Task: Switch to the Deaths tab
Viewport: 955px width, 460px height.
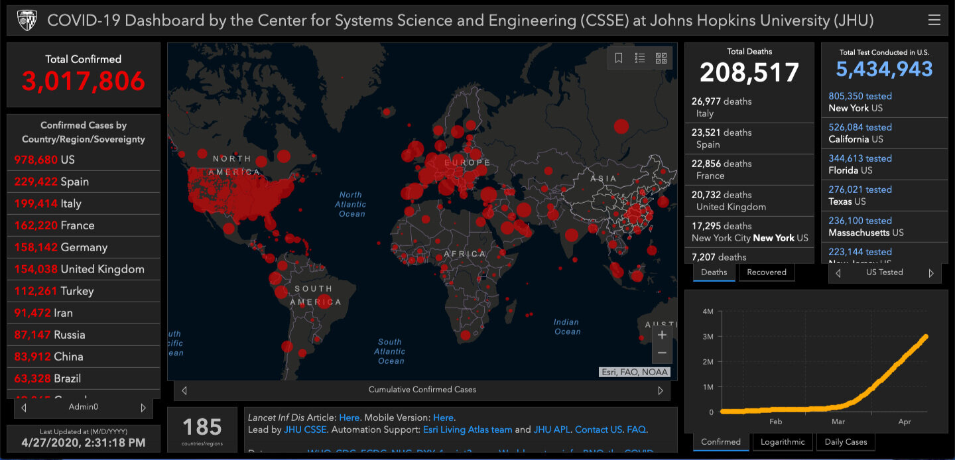Action: click(x=714, y=272)
